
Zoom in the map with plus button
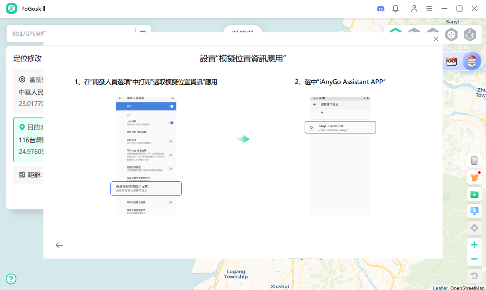pyautogui.click(x=474, y=245)
